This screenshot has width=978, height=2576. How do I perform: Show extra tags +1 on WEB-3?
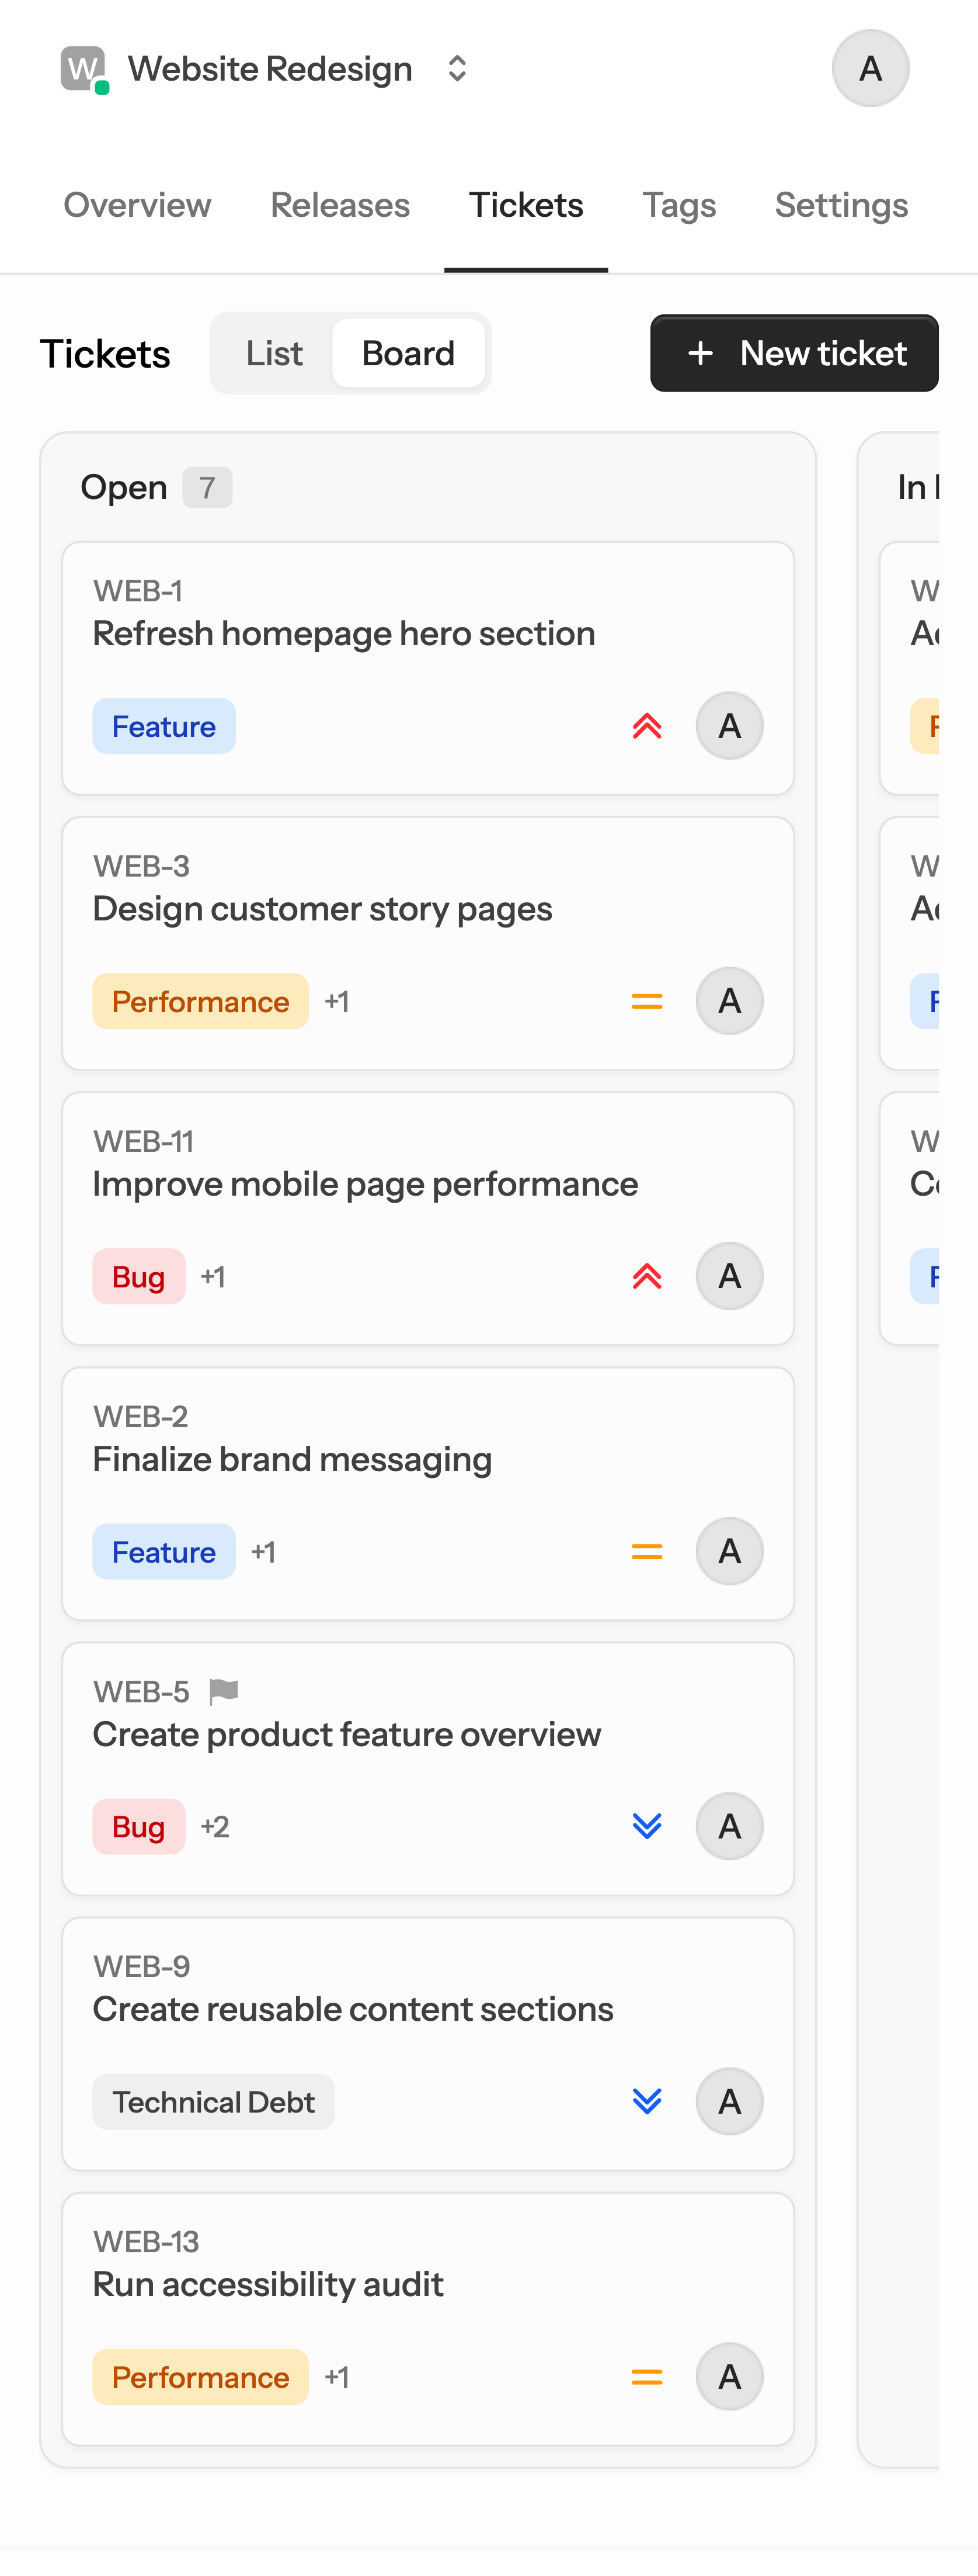click(x=337, y=1001)
